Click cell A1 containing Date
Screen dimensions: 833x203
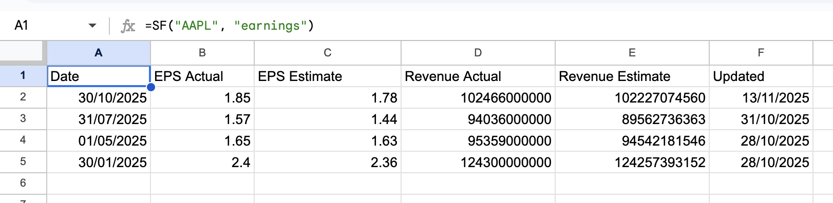click(99, 76)
